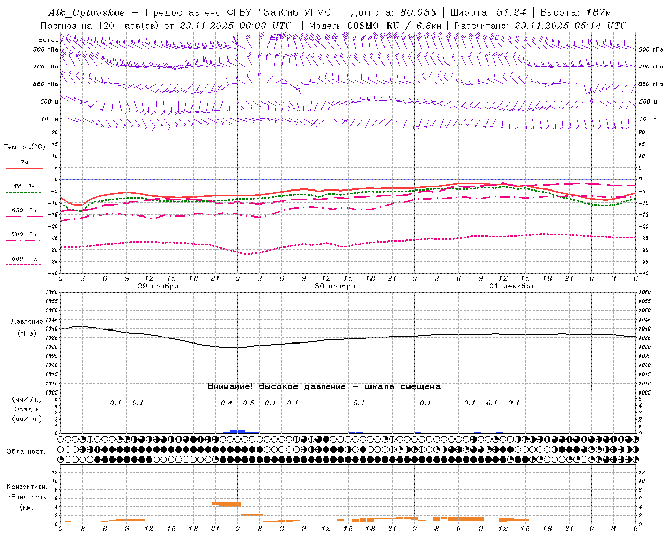Image resolution: width=666 pixels, height=533 pixels.
Task: Click the (мм/3ч.) precipitation unit label
Action: [x=27, y=399]
